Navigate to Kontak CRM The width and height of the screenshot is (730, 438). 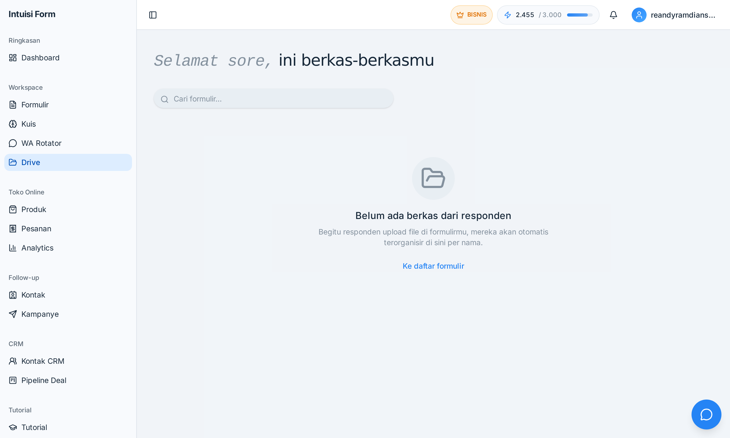68,361
